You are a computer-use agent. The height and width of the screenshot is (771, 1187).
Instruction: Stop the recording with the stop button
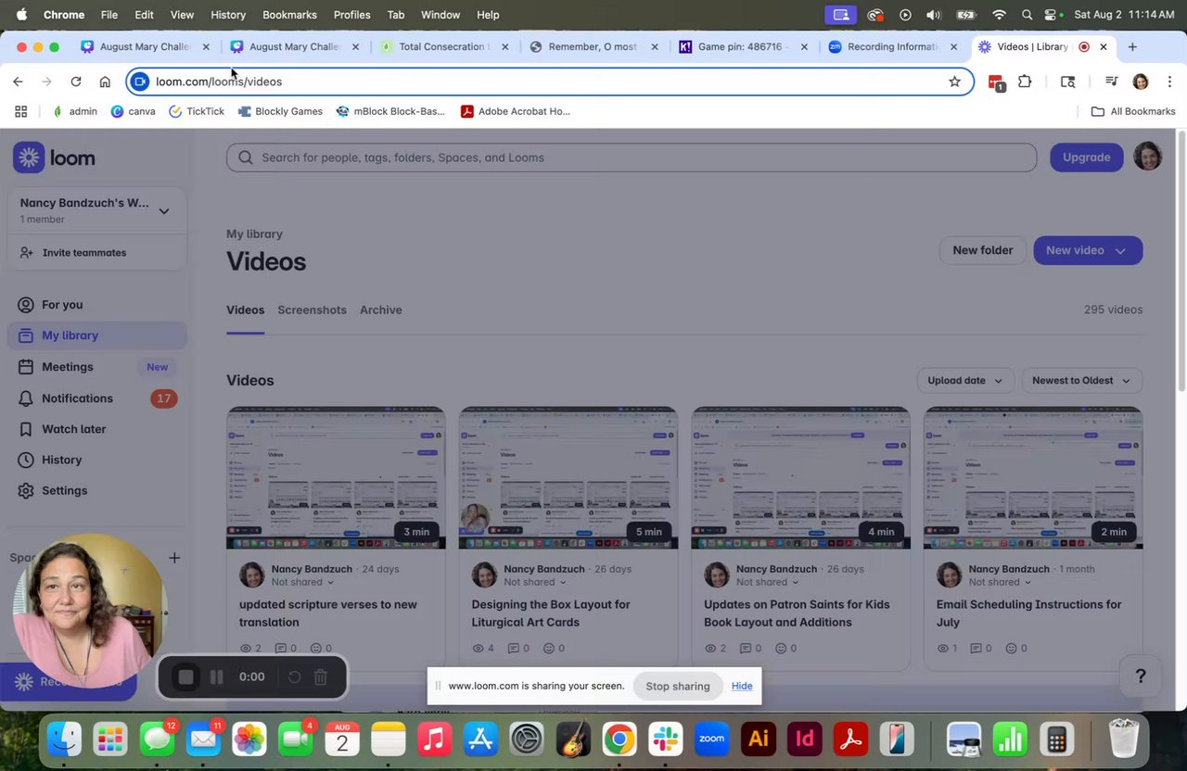click(x=185, y=677)
